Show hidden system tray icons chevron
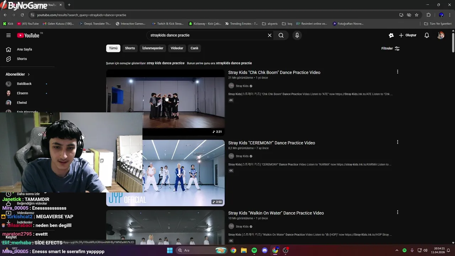455x256 pixels. pos(397,250)
